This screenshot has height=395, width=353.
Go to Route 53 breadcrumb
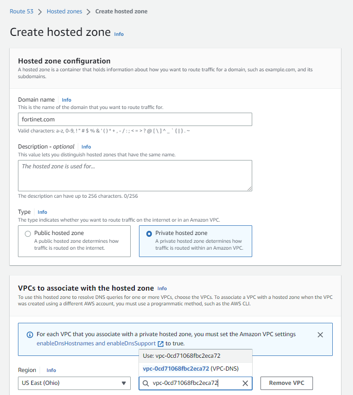tap(22, 11)
